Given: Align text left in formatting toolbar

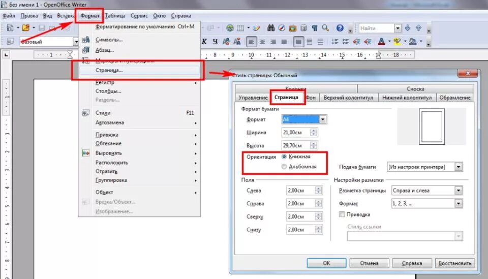Looking at the screenshot, I should (x=252, y=41).
